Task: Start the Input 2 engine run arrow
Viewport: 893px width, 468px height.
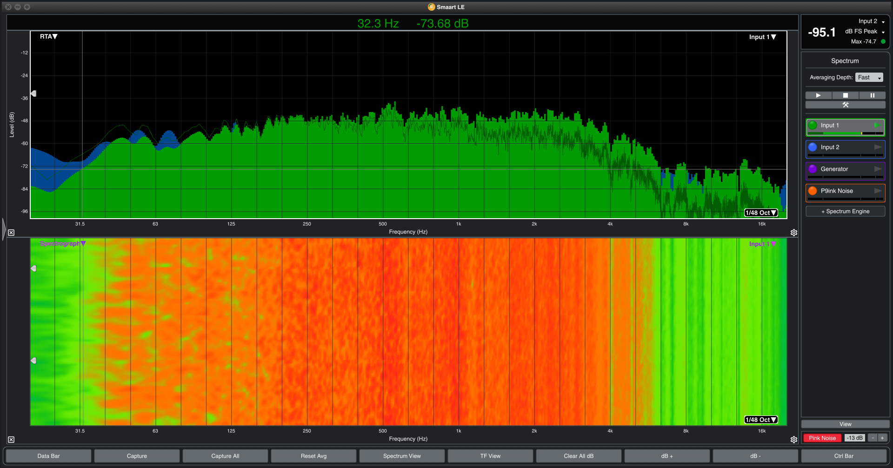Action: tap(878, 147)
